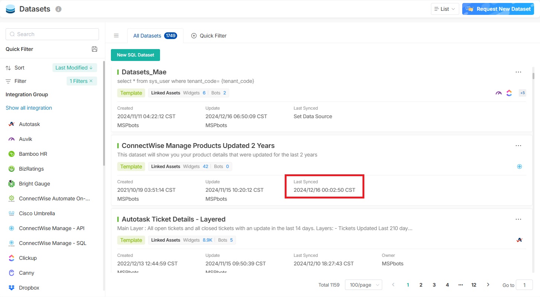Image resolution: width=540 pixels, height=297 pixels.
Task: Clear the 1 Filters tag
Action: pos(91,81)
